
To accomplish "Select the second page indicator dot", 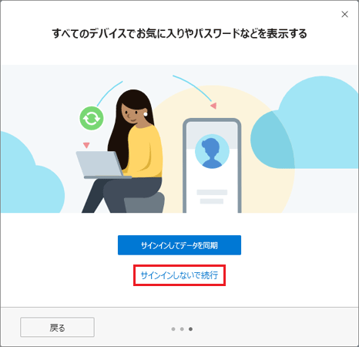I will (182, 329).
